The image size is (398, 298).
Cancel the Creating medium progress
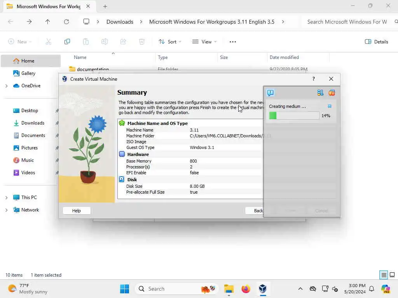329,106
